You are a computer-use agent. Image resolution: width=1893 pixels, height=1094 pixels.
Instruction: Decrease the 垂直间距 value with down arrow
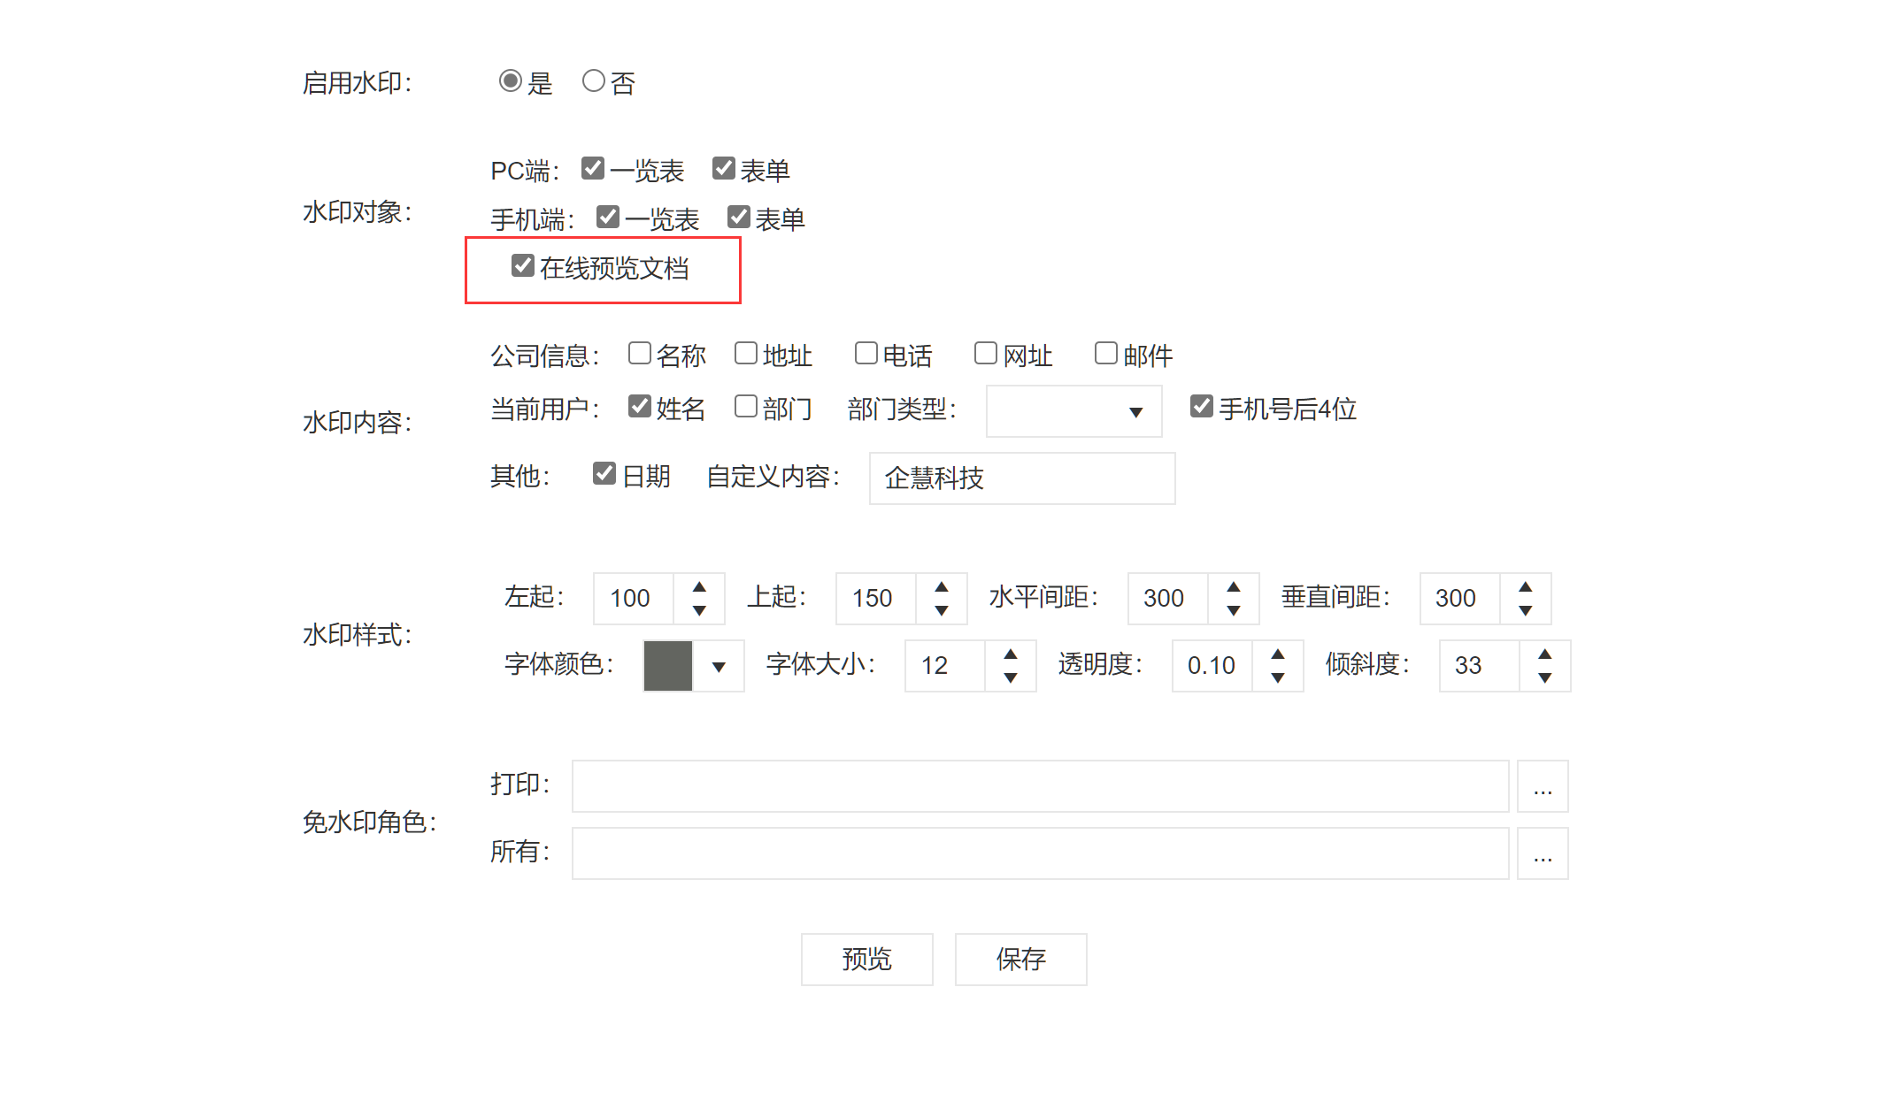tap(1526, 610)
